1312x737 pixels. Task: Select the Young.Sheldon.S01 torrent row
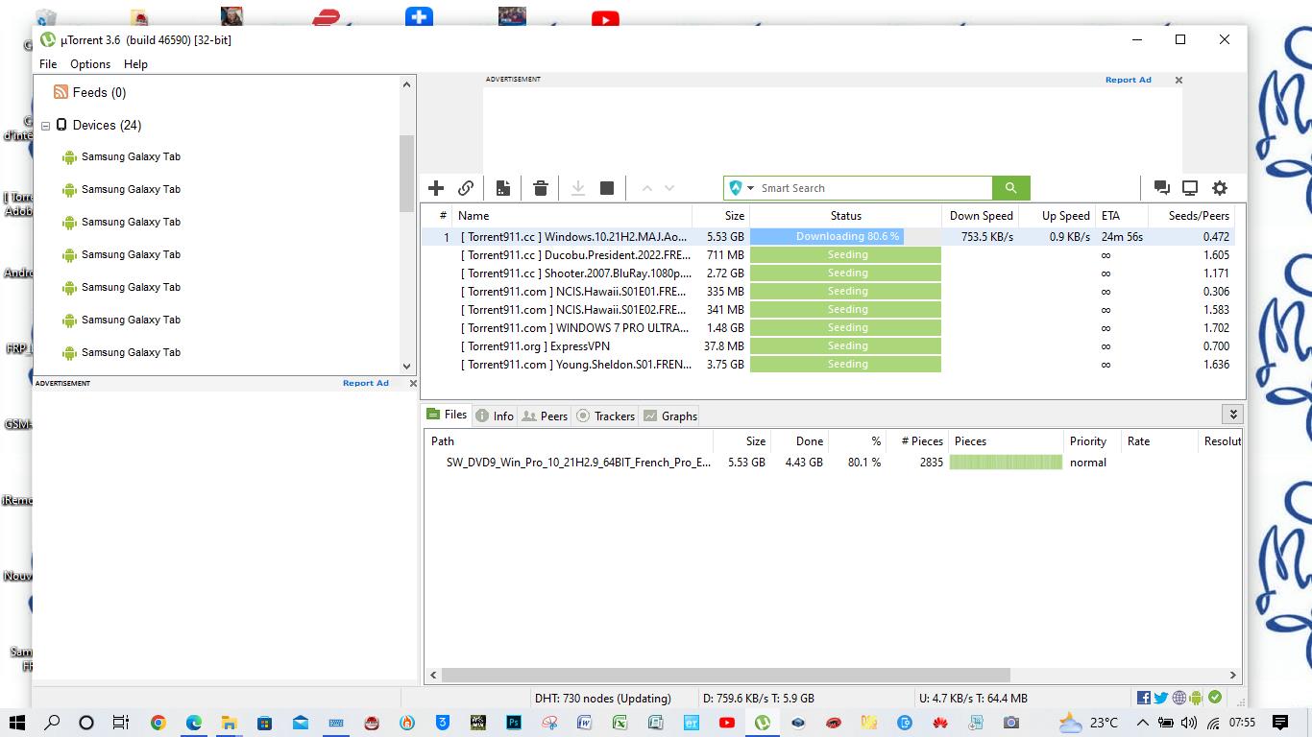tap(574, 365)
